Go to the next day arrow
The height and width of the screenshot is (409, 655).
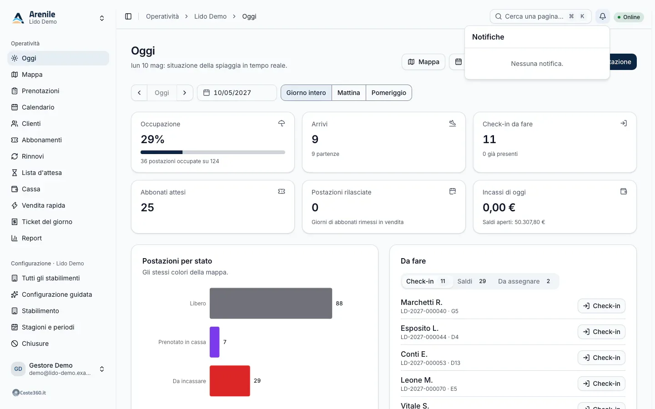[185, 93]
